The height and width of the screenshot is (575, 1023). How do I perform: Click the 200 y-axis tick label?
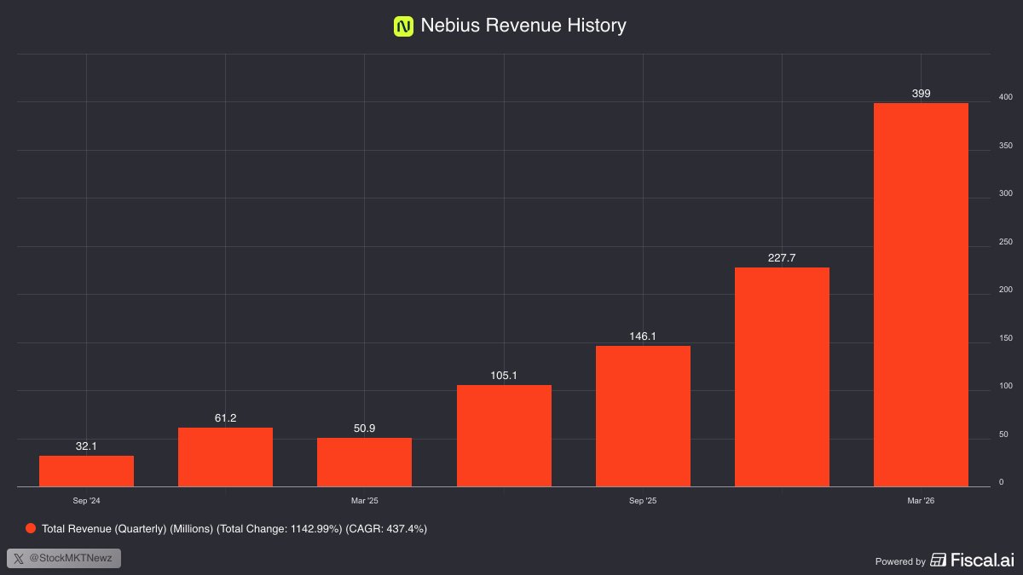coord(1005,290)
